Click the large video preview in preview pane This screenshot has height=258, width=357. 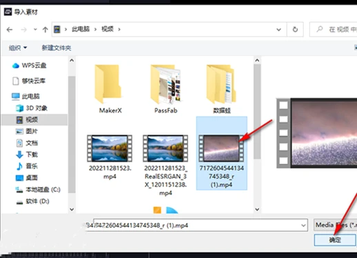pos(317,133)
